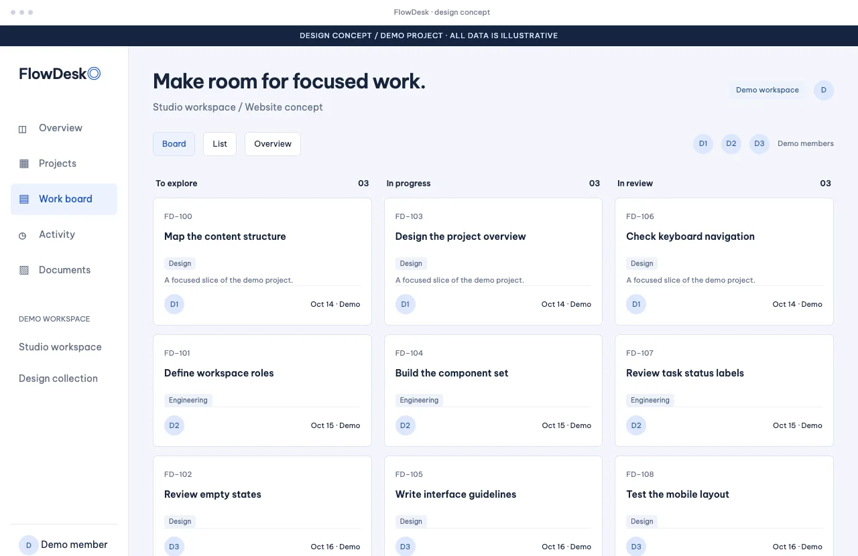The width and height of the screenshot is (858, 556).
Task: Open the Review task status labels card
Action: tap(724, 391)
